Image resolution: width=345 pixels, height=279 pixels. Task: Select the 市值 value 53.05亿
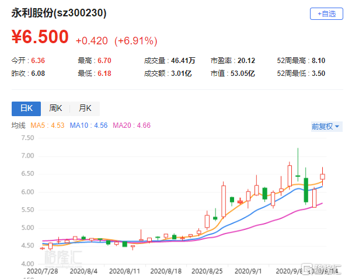pos(243,74)
